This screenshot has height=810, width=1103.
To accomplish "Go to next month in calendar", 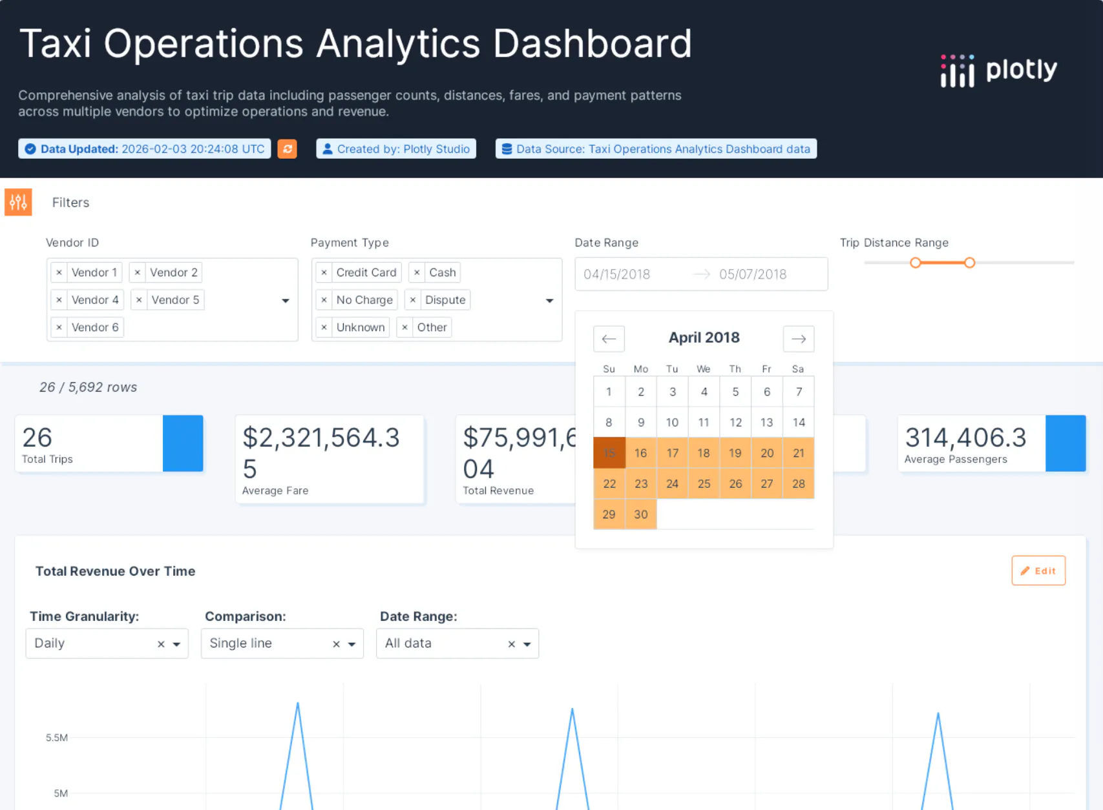I will [x=799, y=339].
